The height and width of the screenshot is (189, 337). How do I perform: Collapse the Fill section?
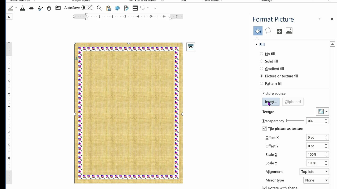coord(256,44)
